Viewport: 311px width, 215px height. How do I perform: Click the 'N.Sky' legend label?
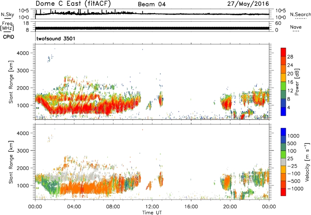tap(7, 14)
